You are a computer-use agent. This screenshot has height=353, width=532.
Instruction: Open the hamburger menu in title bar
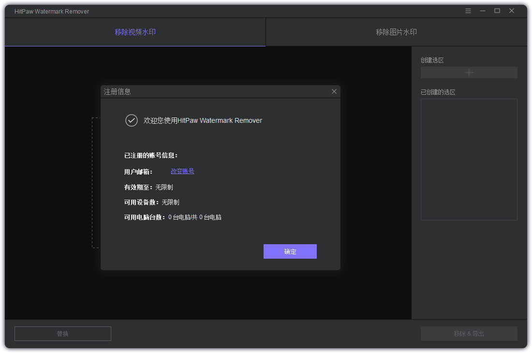click(x=468, y=11)
